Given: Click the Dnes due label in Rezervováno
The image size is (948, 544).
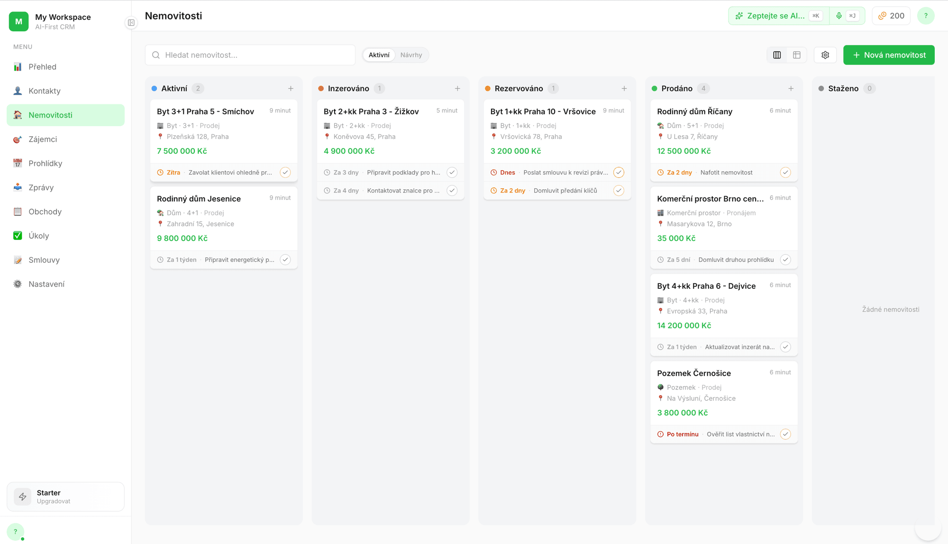Looking at the screenshot, I should point(508,173).
